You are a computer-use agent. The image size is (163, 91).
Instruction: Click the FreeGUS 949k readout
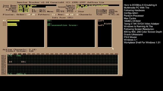105,13
